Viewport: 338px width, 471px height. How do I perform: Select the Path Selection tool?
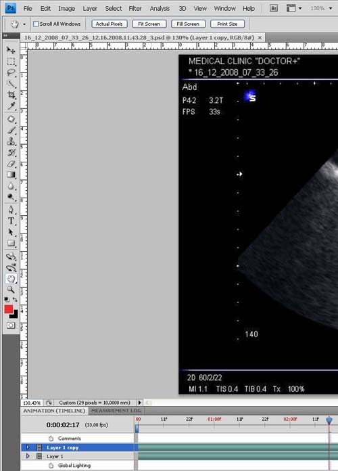11,232
